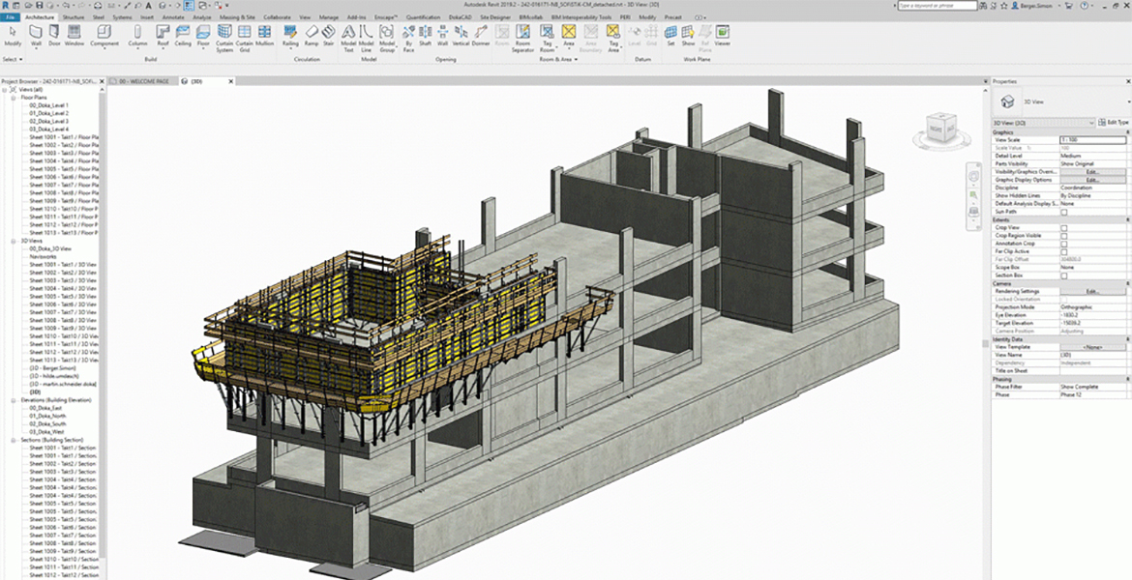1132x580 pixels.
Task: Toggle the Section Box checkbox
Action: point(1064,275)
